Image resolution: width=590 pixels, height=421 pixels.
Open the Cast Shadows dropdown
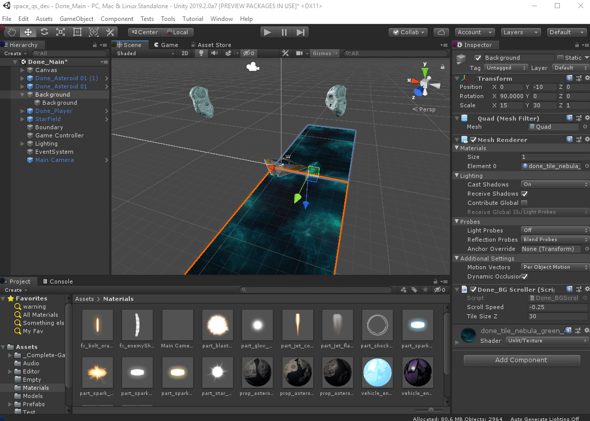coord(555,184)
